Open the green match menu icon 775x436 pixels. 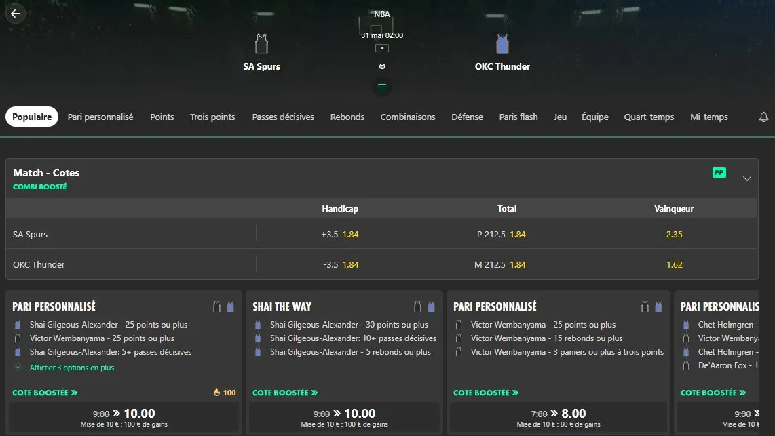tap(381, 87)
